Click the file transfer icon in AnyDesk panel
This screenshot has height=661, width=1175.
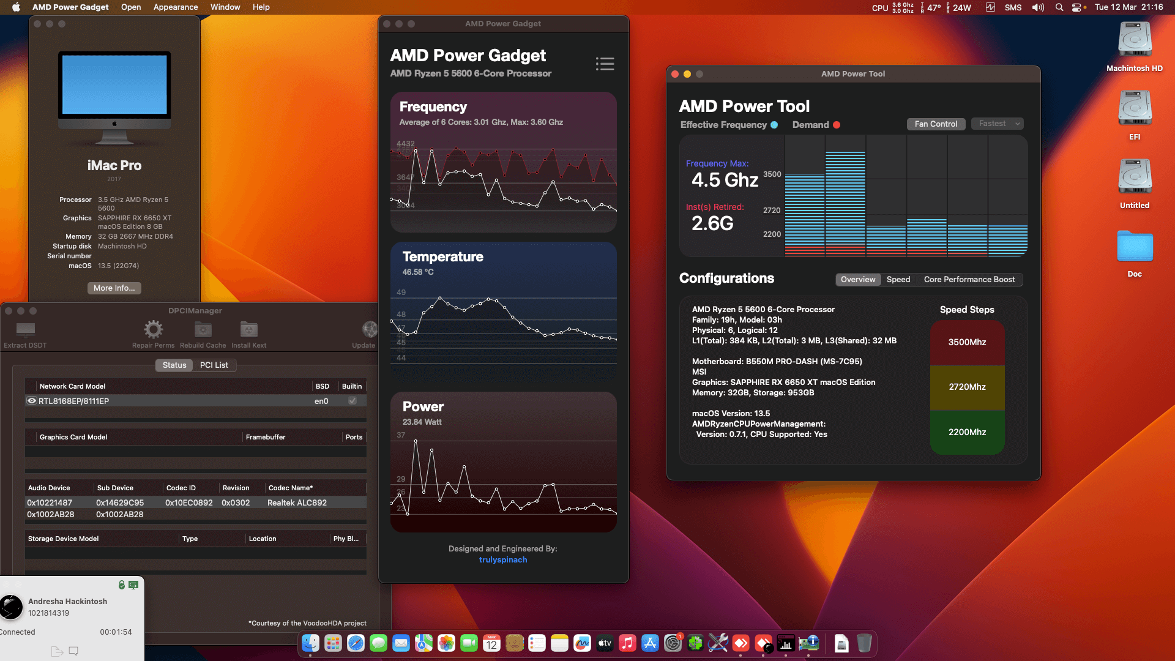pyautogui.click(x=57, y=651)
